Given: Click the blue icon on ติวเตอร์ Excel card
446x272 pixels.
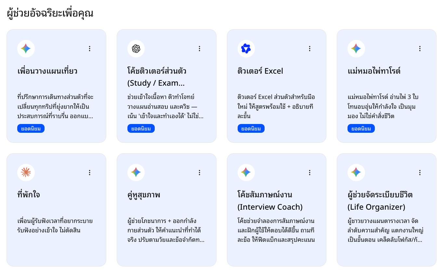Looking at the screenshot, I should (x=246, y=49).
